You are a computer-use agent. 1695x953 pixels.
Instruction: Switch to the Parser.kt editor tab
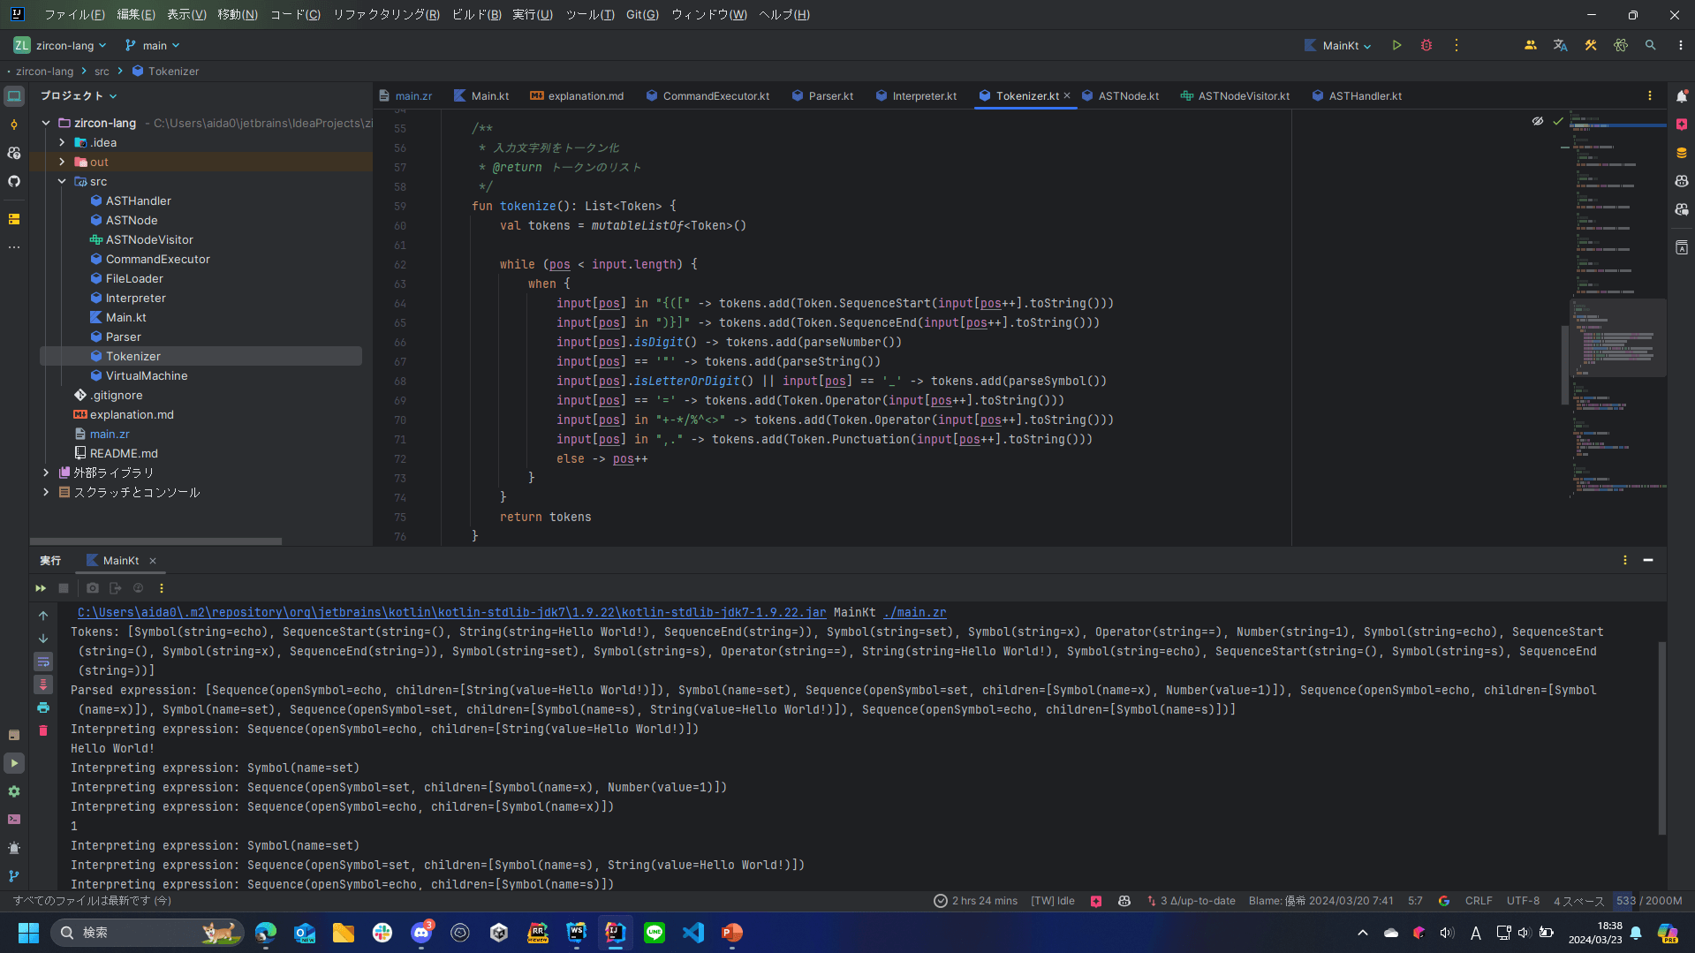coord(822,95)
